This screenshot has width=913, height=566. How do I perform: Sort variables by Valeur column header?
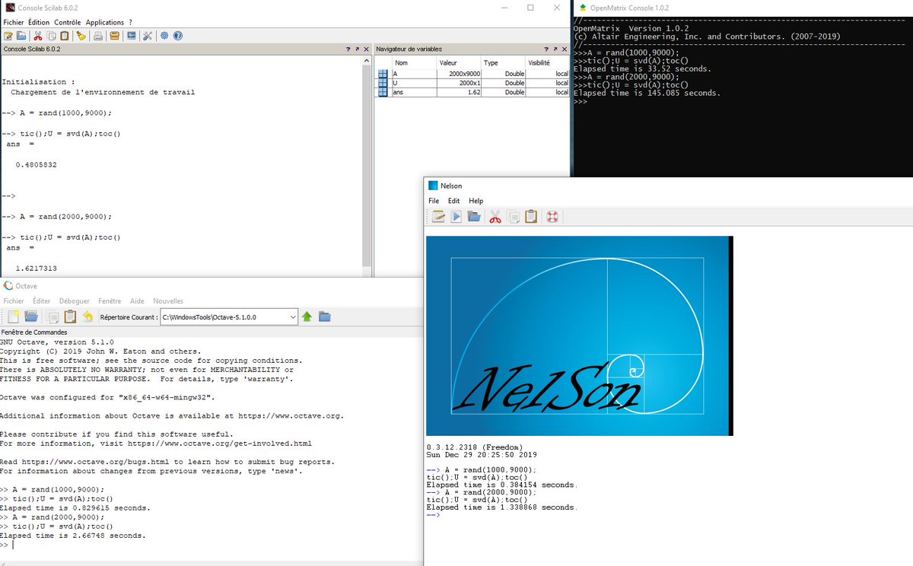point(459,62)
